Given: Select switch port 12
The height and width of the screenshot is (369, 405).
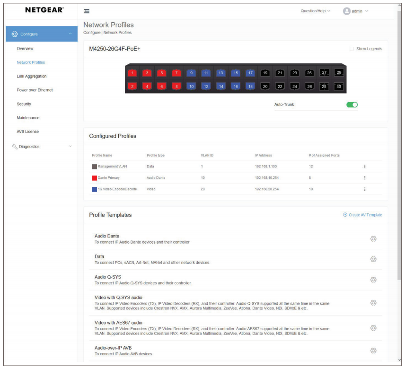Looking at the screenshot, I should click(206, 86).
